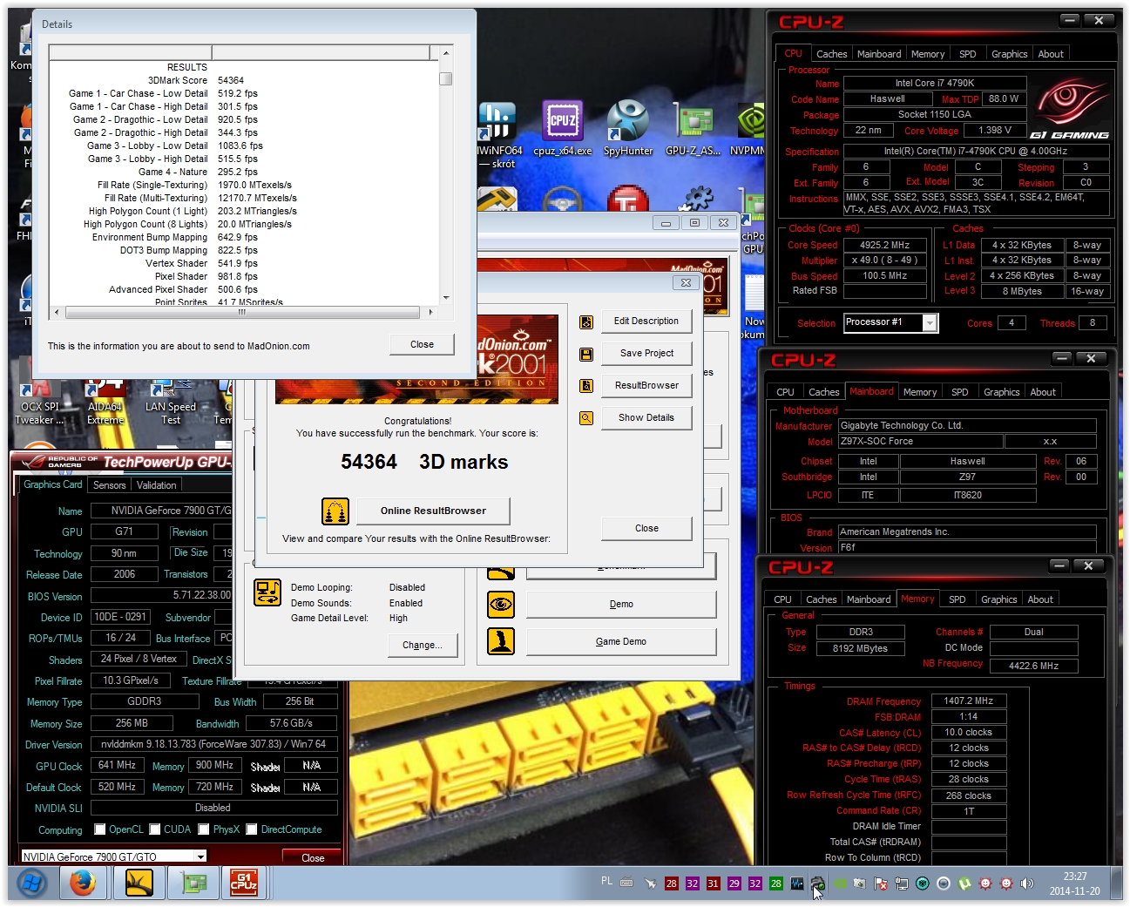The width and height of the screenshot is (1130, 907).
Task: Switch to the Sensors tab in GPU-Z
Action: [110, 485]
